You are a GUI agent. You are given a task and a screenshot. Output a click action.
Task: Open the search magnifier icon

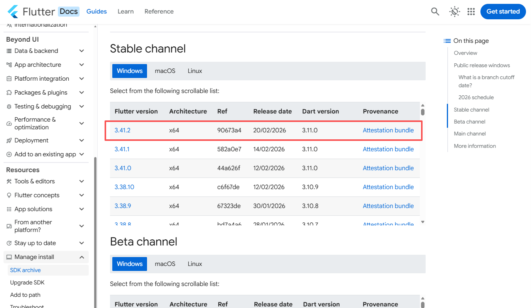[435, 12]
